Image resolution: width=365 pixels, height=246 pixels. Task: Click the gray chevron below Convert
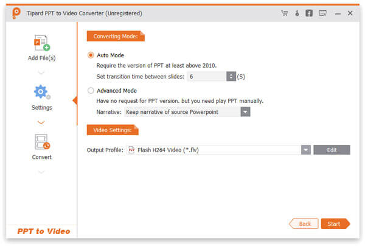coord(41,172)
